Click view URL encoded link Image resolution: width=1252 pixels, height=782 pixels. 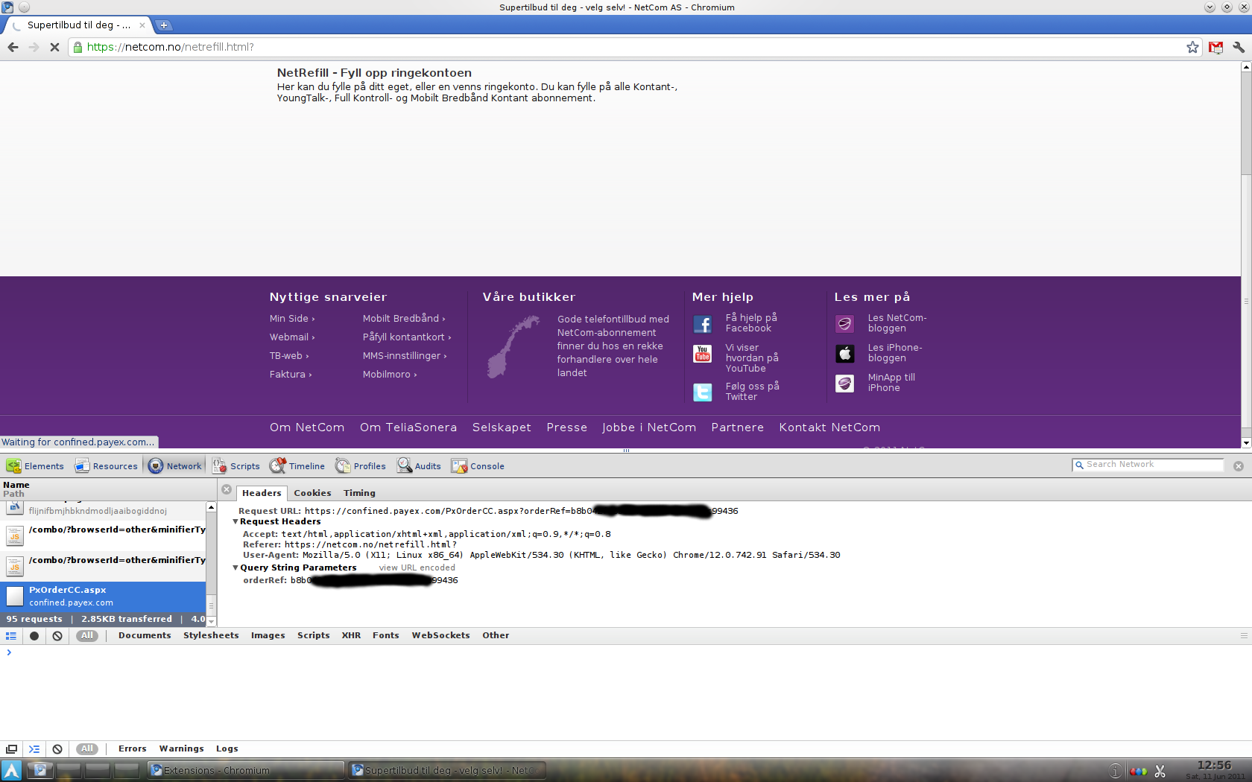[417, 568]
